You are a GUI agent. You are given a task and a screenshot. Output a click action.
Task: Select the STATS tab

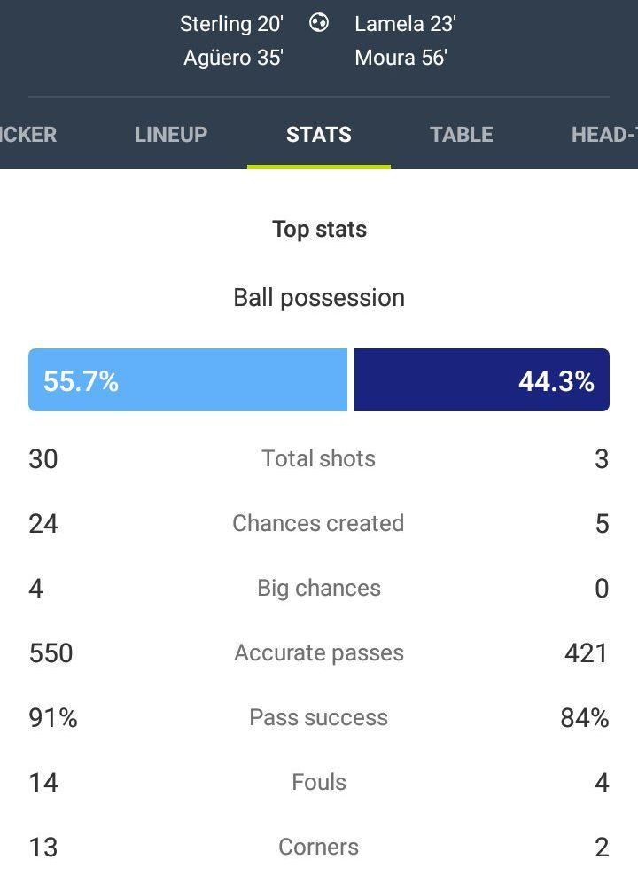coord(319,135)
